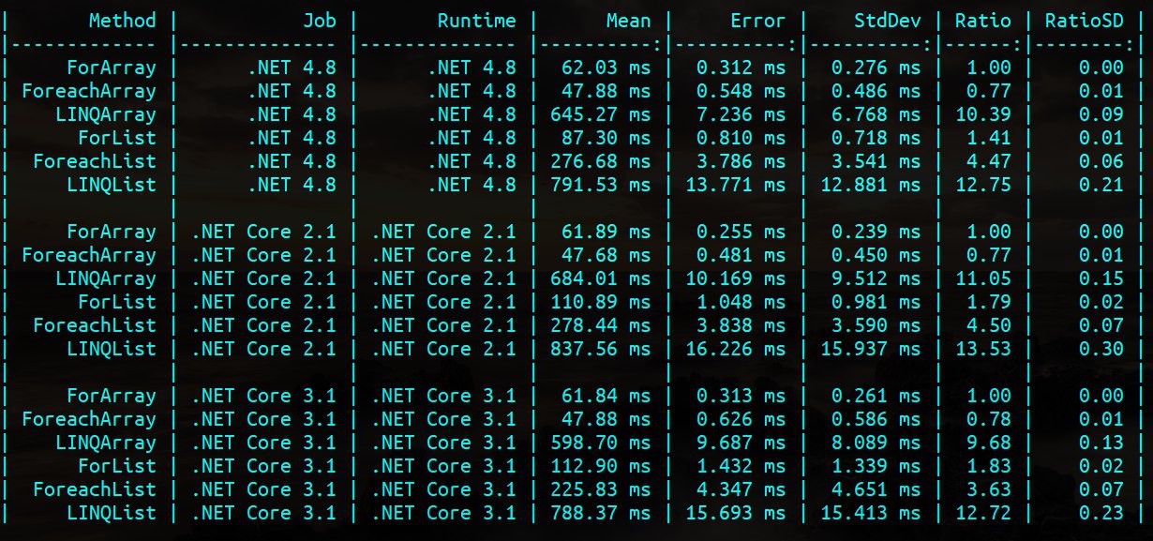Click the Job column header
The image size is (1153, 541).
(319, 21)
